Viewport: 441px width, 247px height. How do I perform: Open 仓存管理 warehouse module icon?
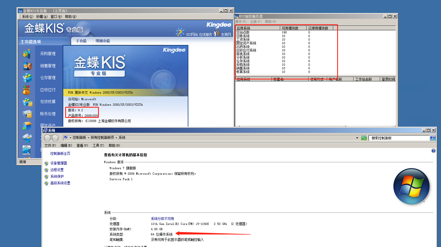[x=27, y=78]
